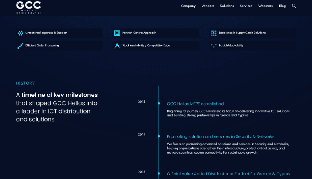The image size is (312, 179).
Task: Click the GCC Hellas logo
Action: coord(28,7)
